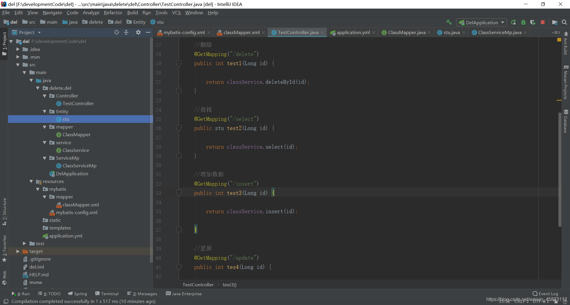Toggle fold marker at line 37

(179, 229)
